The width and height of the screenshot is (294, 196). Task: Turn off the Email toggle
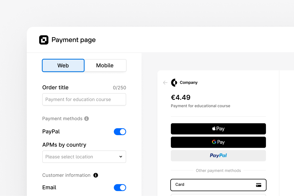pyautogui.click(x=120, y=187)
